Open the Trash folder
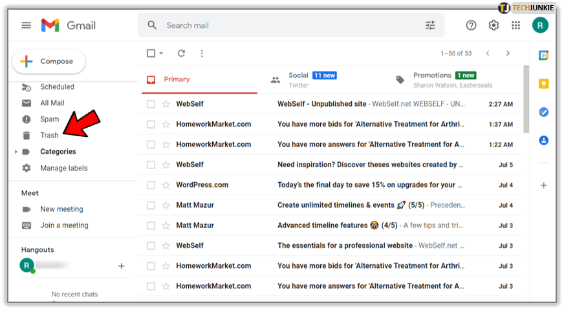This screenshot has height=310, width=564. pos(49,136)
